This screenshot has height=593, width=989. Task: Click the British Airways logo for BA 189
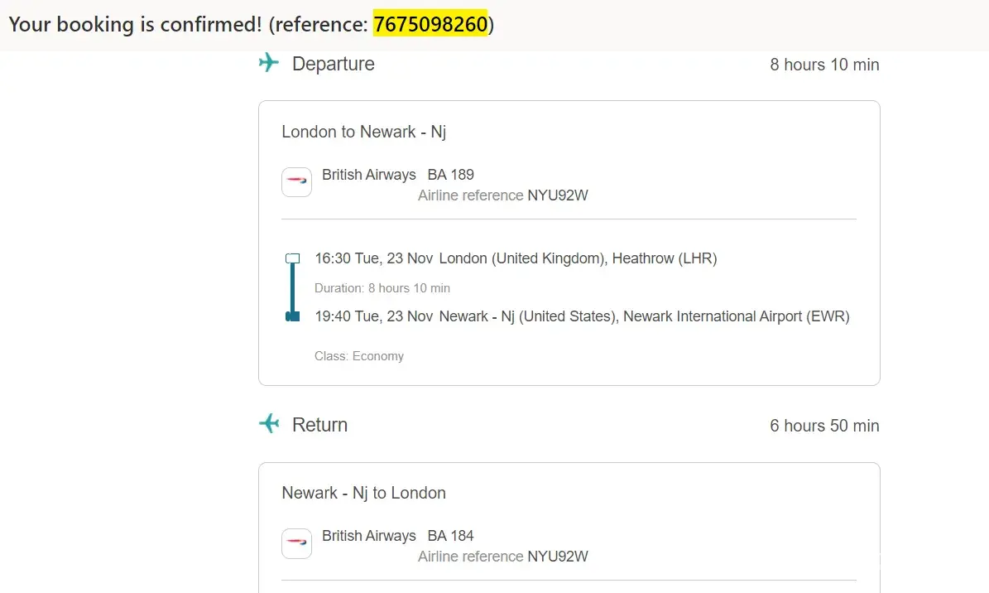click(296, 182)
